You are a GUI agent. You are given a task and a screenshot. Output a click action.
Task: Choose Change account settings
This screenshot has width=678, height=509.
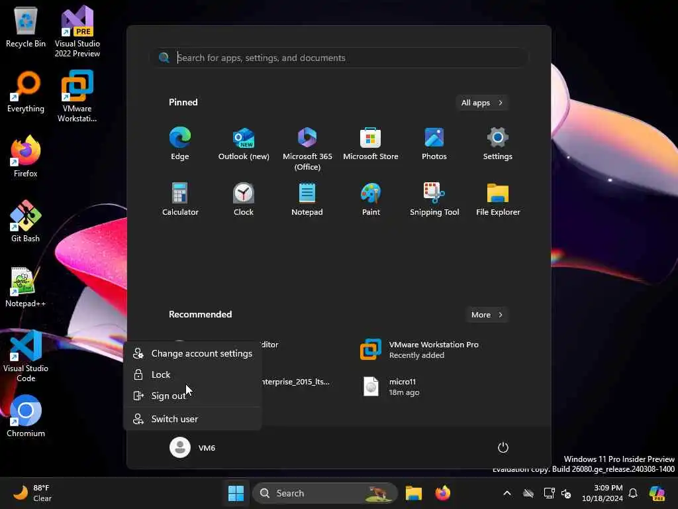pyautogui.click(x=193, y=353)
